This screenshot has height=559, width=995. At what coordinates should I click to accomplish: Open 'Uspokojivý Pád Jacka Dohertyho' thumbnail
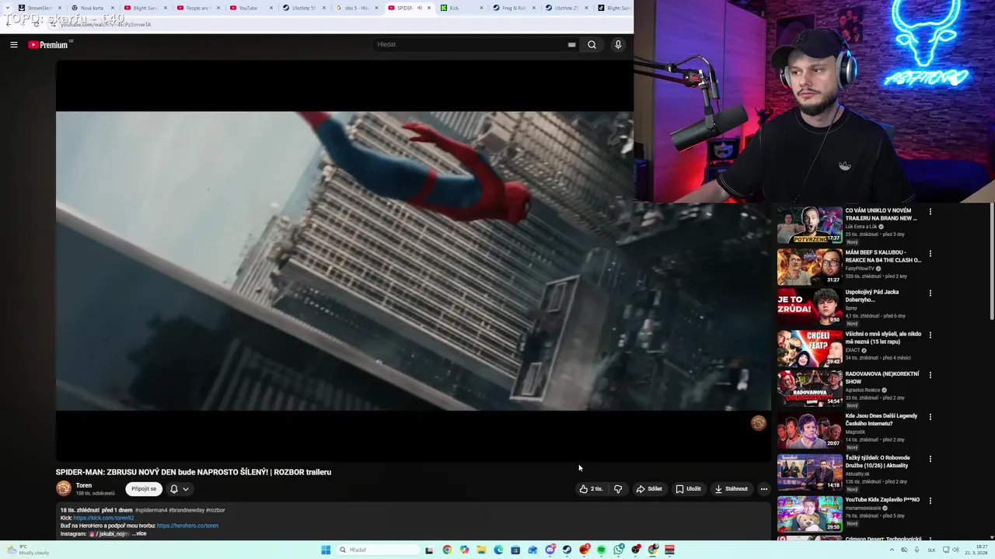coord(809,307)
